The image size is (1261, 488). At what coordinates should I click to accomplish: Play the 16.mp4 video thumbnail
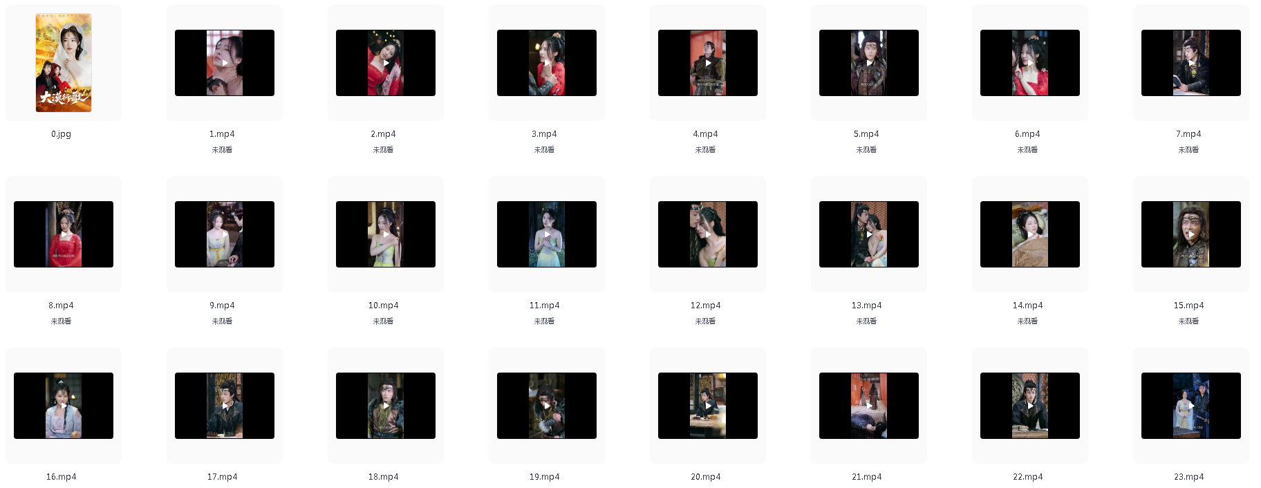point(64,406)
